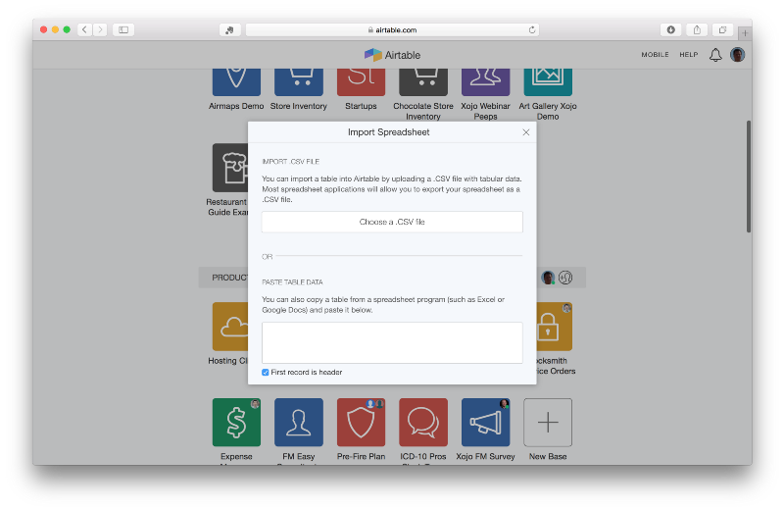Open the Expense dollar-sign base
The image size is (784, 510).
236,423
